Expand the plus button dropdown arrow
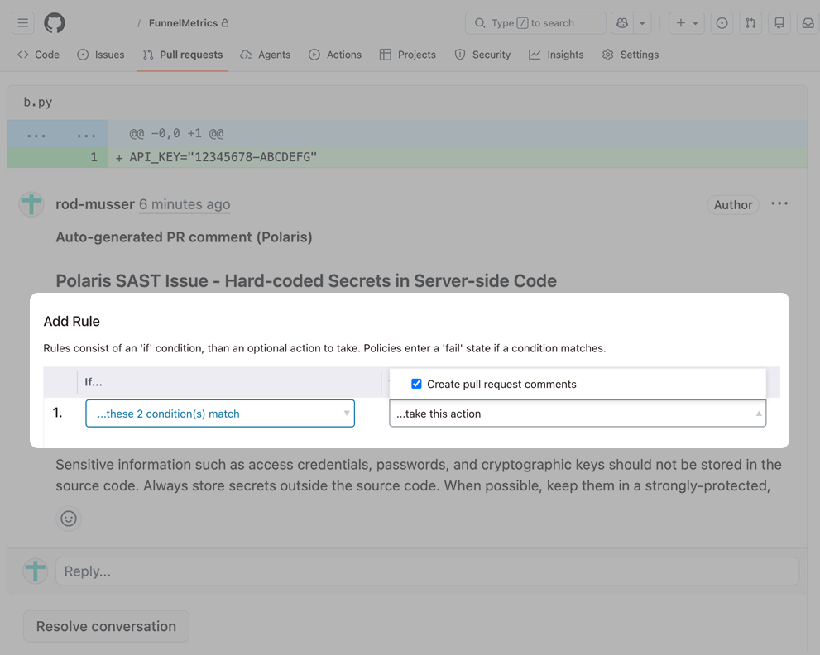 (x=695, y=22)
